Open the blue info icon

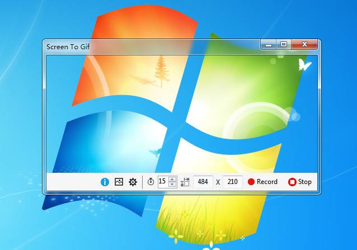tap(105, 182)
